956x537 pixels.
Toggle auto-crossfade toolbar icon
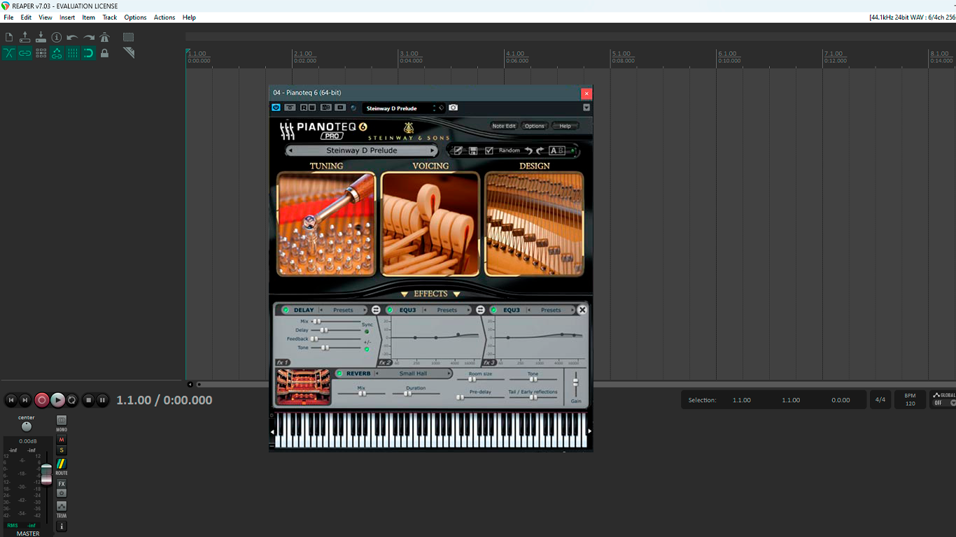(x=9, y=53)
